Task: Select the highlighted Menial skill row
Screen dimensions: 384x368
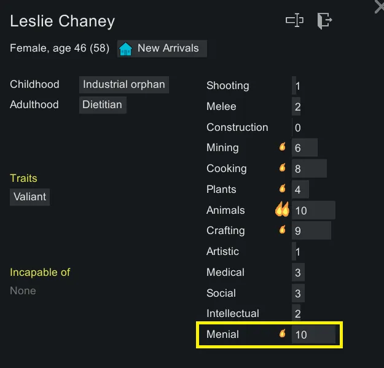Action: (x=268, y=335)
